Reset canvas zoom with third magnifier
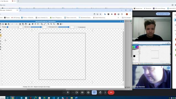 54,24
